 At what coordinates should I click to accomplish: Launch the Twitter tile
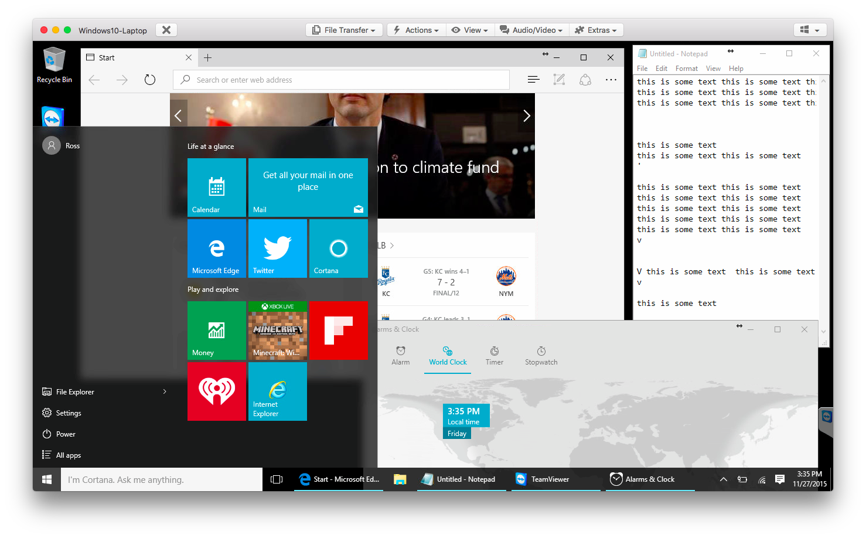(277, 248)
